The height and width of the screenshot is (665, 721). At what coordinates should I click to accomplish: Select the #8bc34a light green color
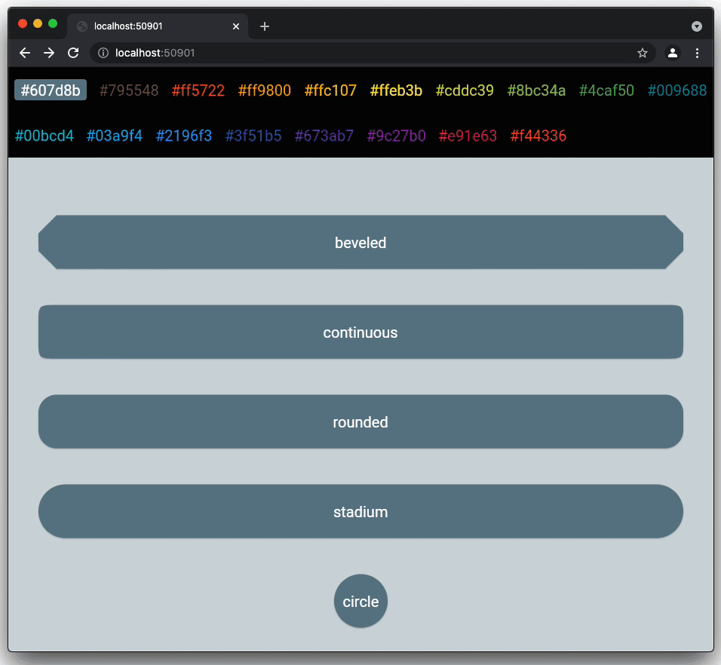(x=536, y=90)
